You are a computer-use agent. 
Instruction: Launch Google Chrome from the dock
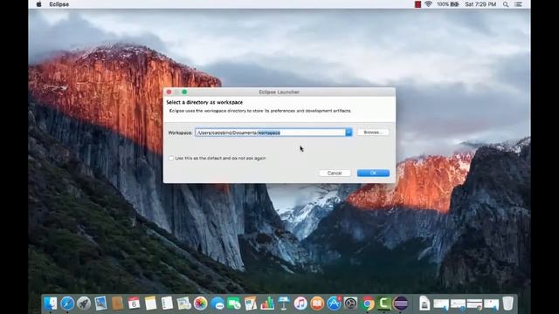tap(367, 304)
